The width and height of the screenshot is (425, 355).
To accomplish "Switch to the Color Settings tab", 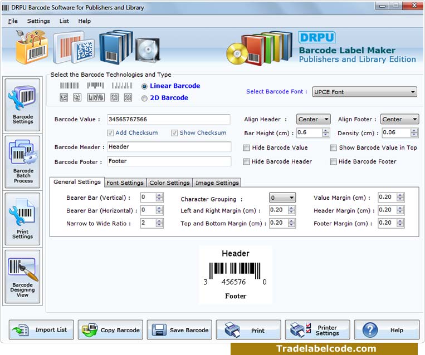I will pos(169,183).
